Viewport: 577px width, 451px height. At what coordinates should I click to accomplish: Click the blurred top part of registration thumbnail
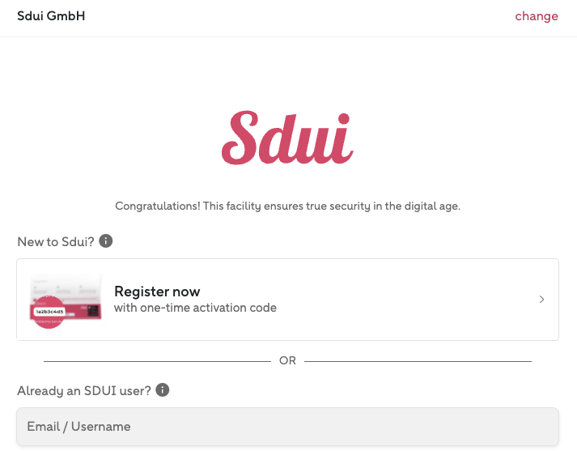coord(66,285)
